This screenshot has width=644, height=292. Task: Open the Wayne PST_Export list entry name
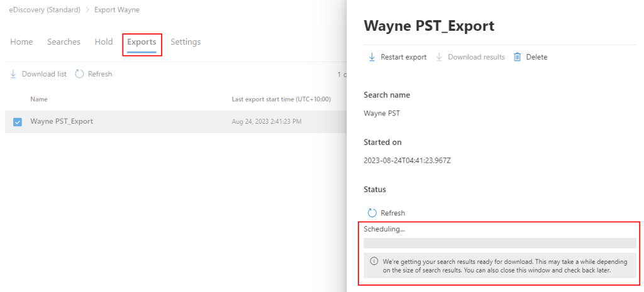point(62,121)
